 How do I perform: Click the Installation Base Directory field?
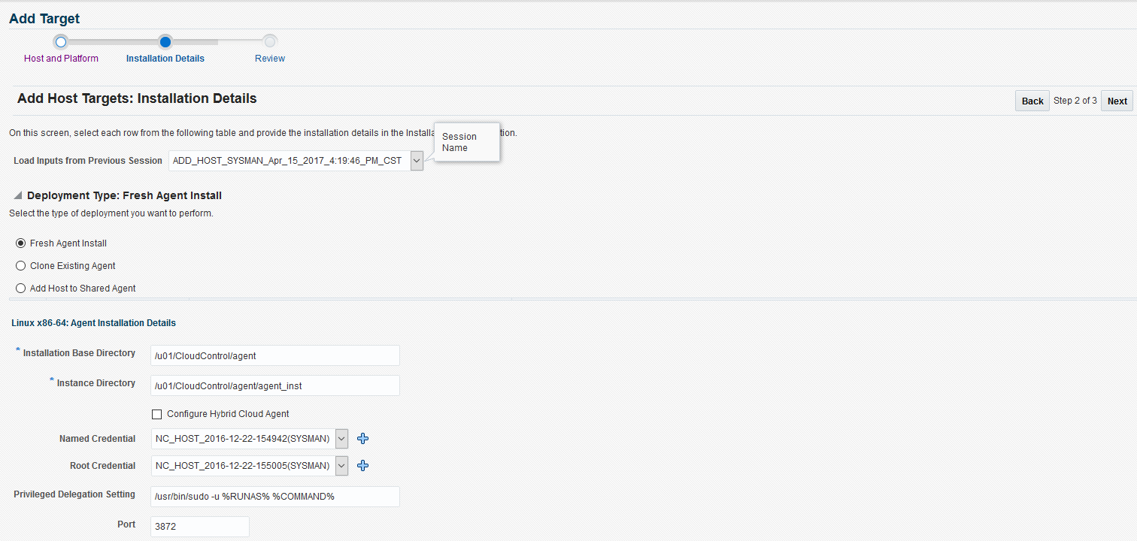274,355
